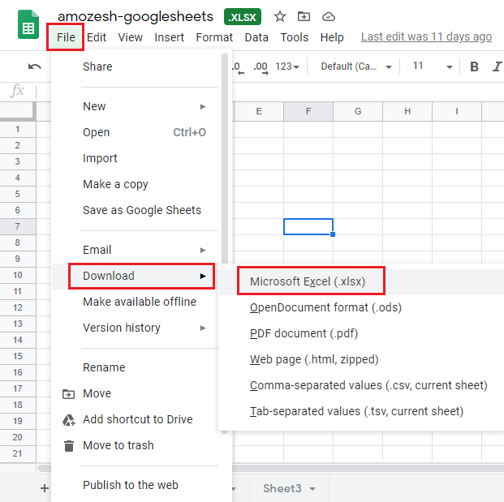This screenshot has width=504, height=502.
Task: Click the undo arrow in toolbar
Action: [x=34, y=67]
